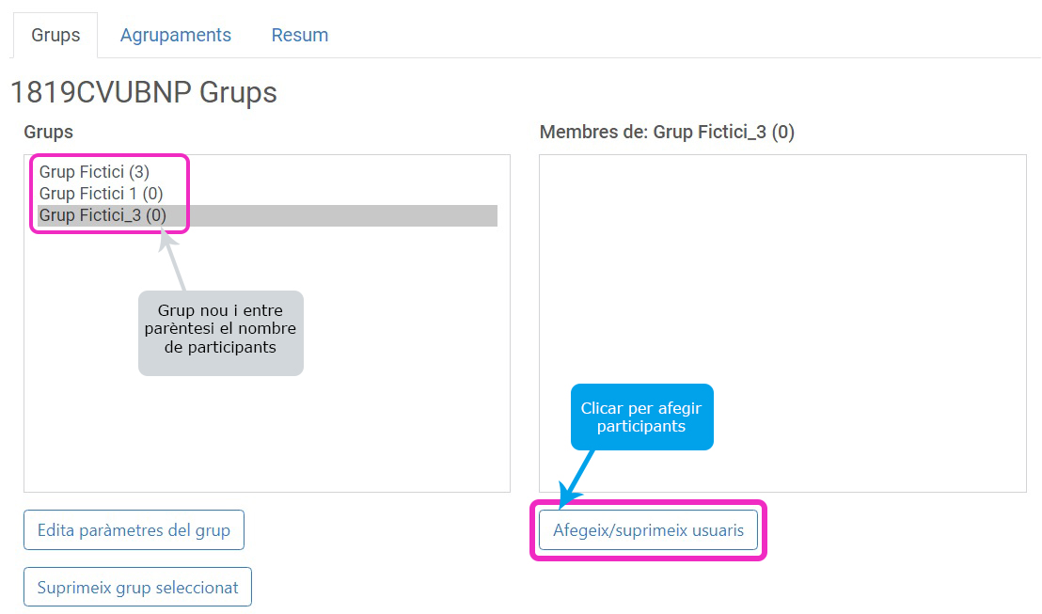Click the blue 'Clicar per afegir participants' callout
Viewport: 1042px width, 614px height.
point(641,417)
